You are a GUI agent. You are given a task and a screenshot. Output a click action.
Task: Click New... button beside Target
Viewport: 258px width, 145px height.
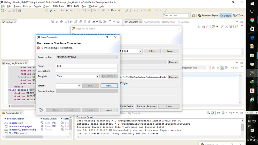click(109, 86)
